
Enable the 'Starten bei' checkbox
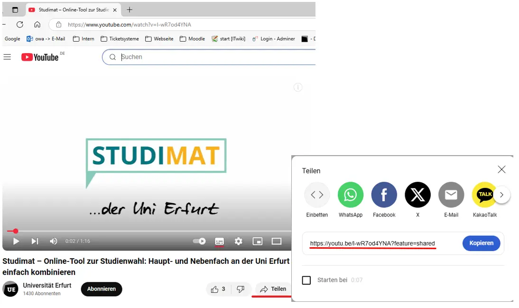[306, 280]
